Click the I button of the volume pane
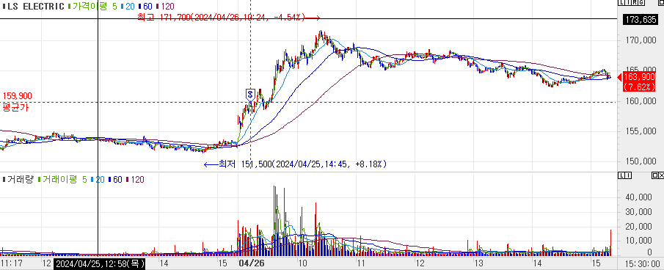 coord(628,175)
